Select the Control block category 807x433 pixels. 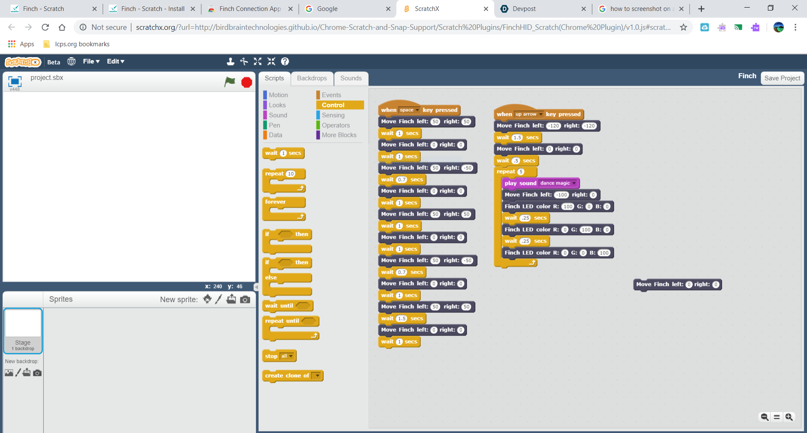(x=340, y=105)
